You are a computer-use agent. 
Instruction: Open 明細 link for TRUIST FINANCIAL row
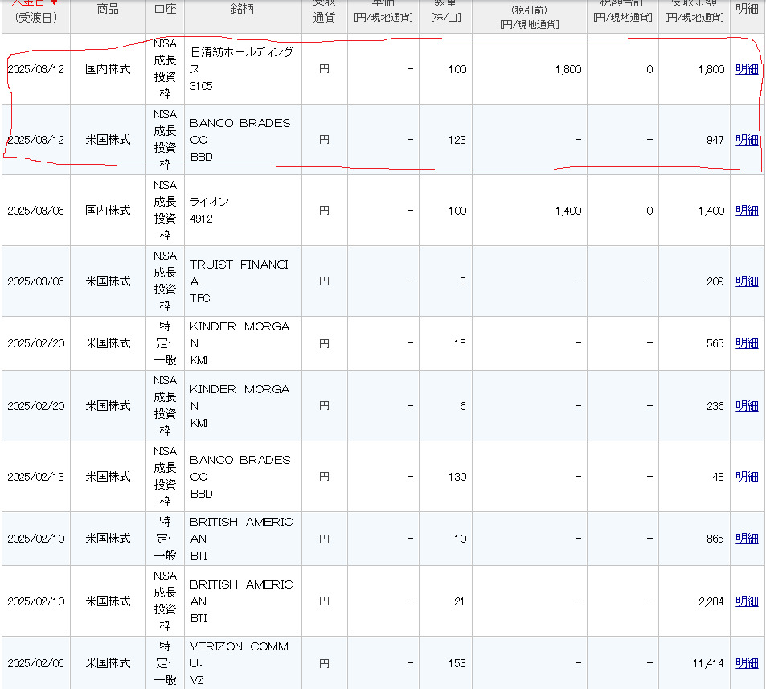tap(747, 281)
